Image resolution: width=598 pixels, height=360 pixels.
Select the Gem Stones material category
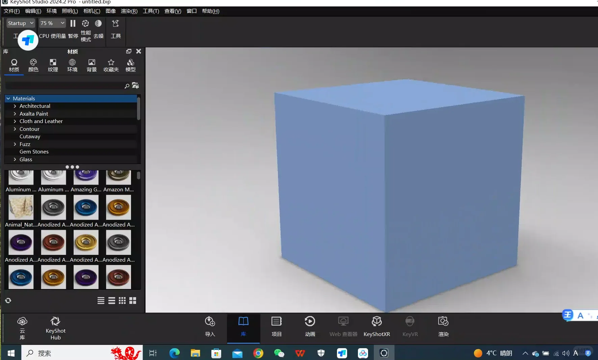[34, 152]
